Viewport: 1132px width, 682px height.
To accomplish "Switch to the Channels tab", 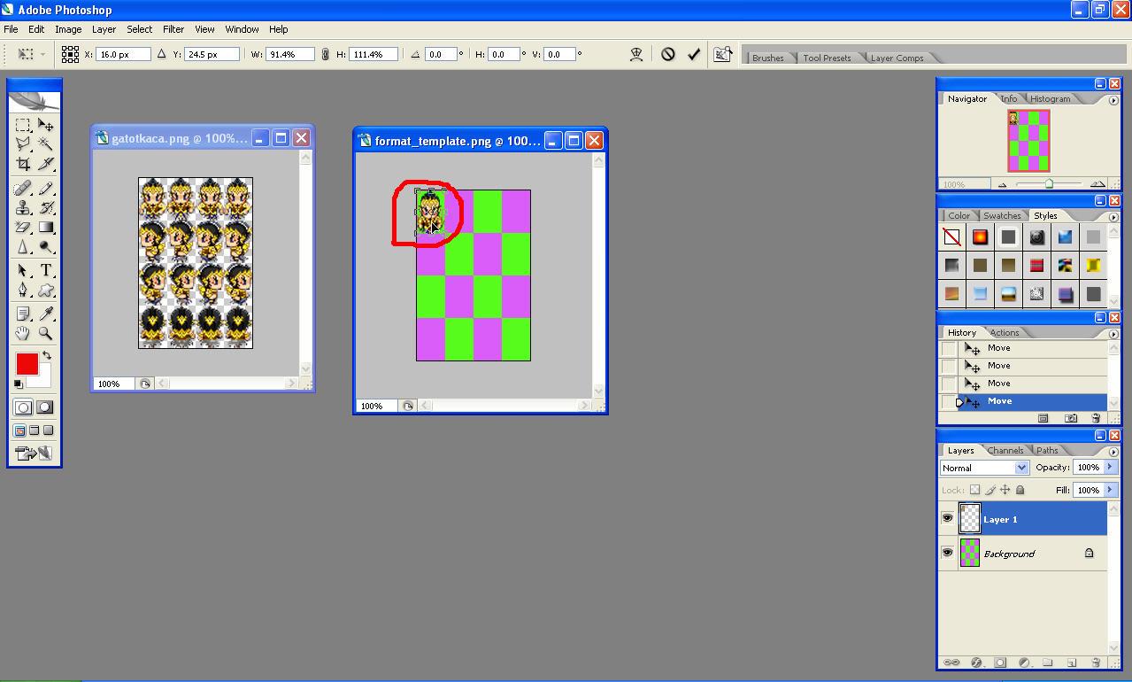I will click(1005, 450).
